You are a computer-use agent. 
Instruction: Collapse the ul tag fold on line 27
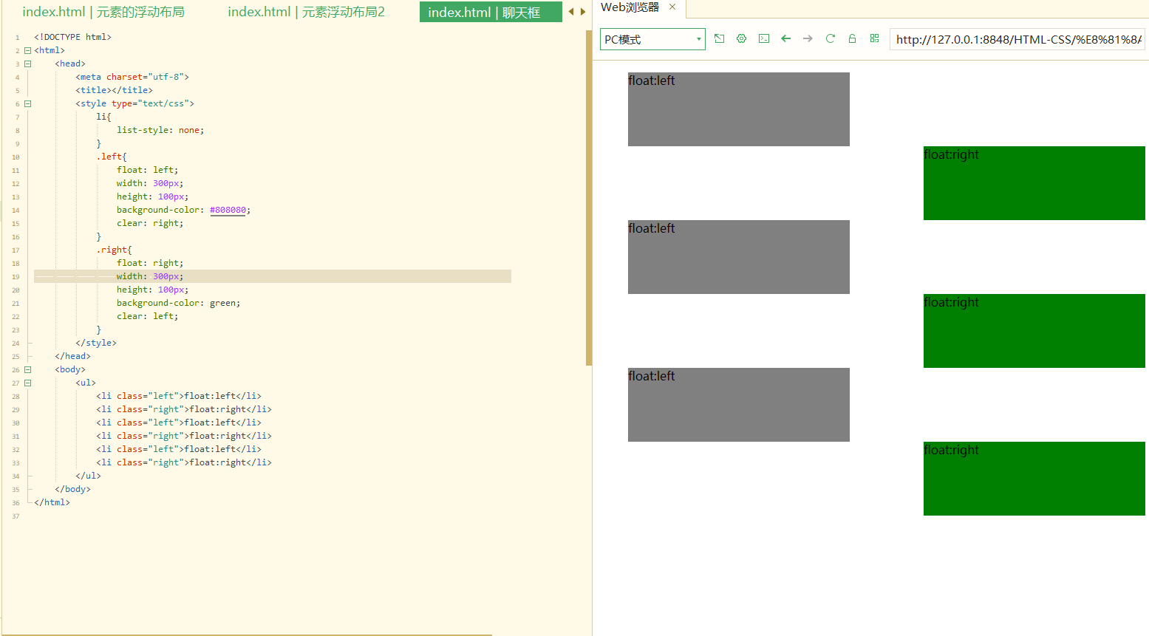[x=27, y=383]
